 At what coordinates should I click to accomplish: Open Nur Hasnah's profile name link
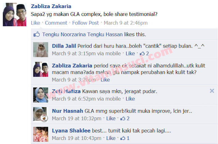[67, 111]
